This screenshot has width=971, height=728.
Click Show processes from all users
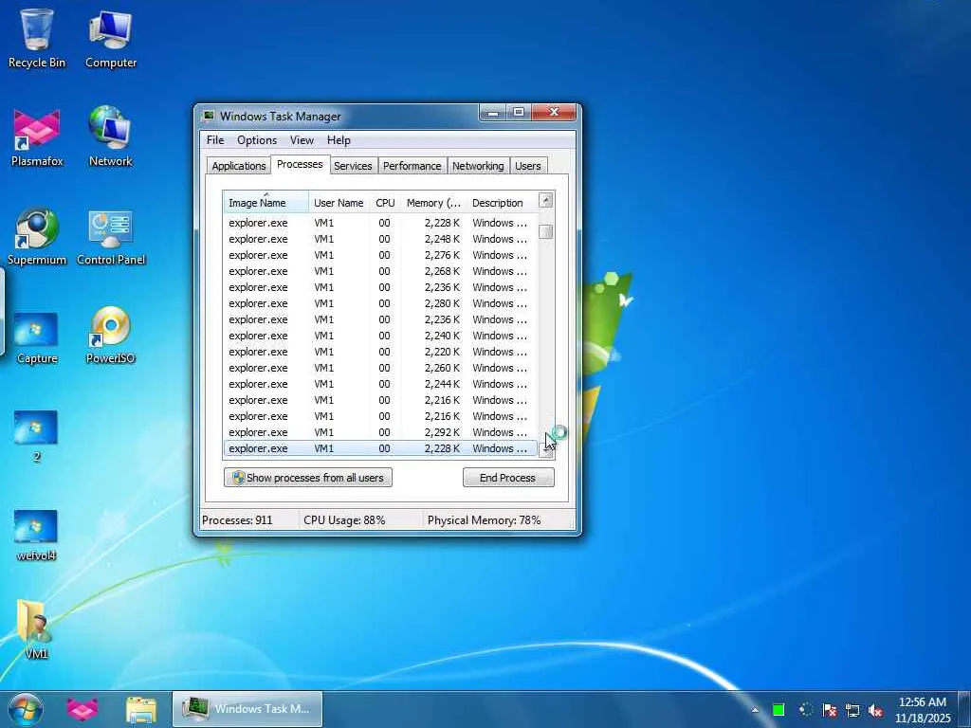click(x=308, y=478)
